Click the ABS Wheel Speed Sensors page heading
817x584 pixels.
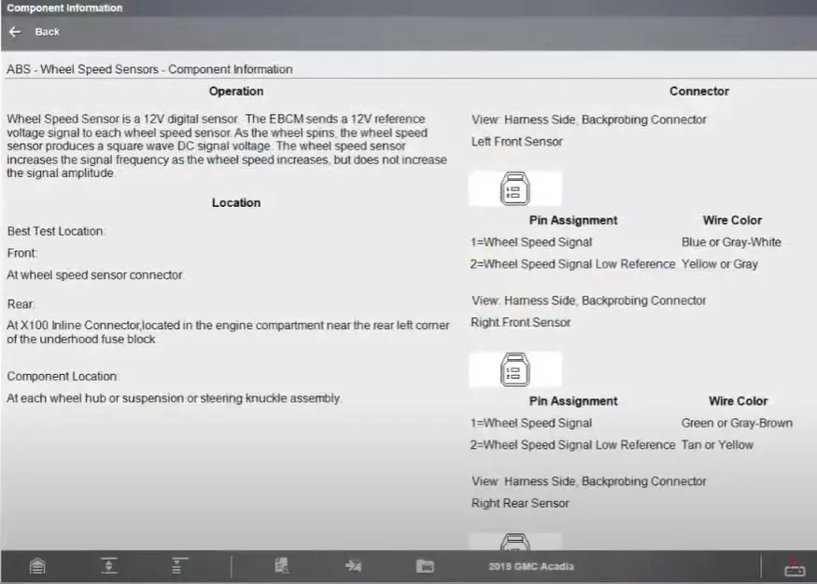149,69
